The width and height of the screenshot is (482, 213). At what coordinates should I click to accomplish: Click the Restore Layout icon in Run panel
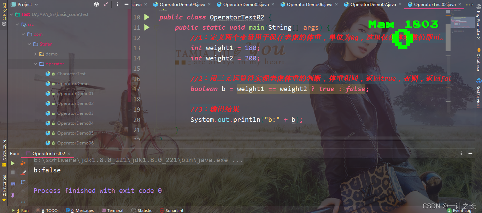point(13,184)
